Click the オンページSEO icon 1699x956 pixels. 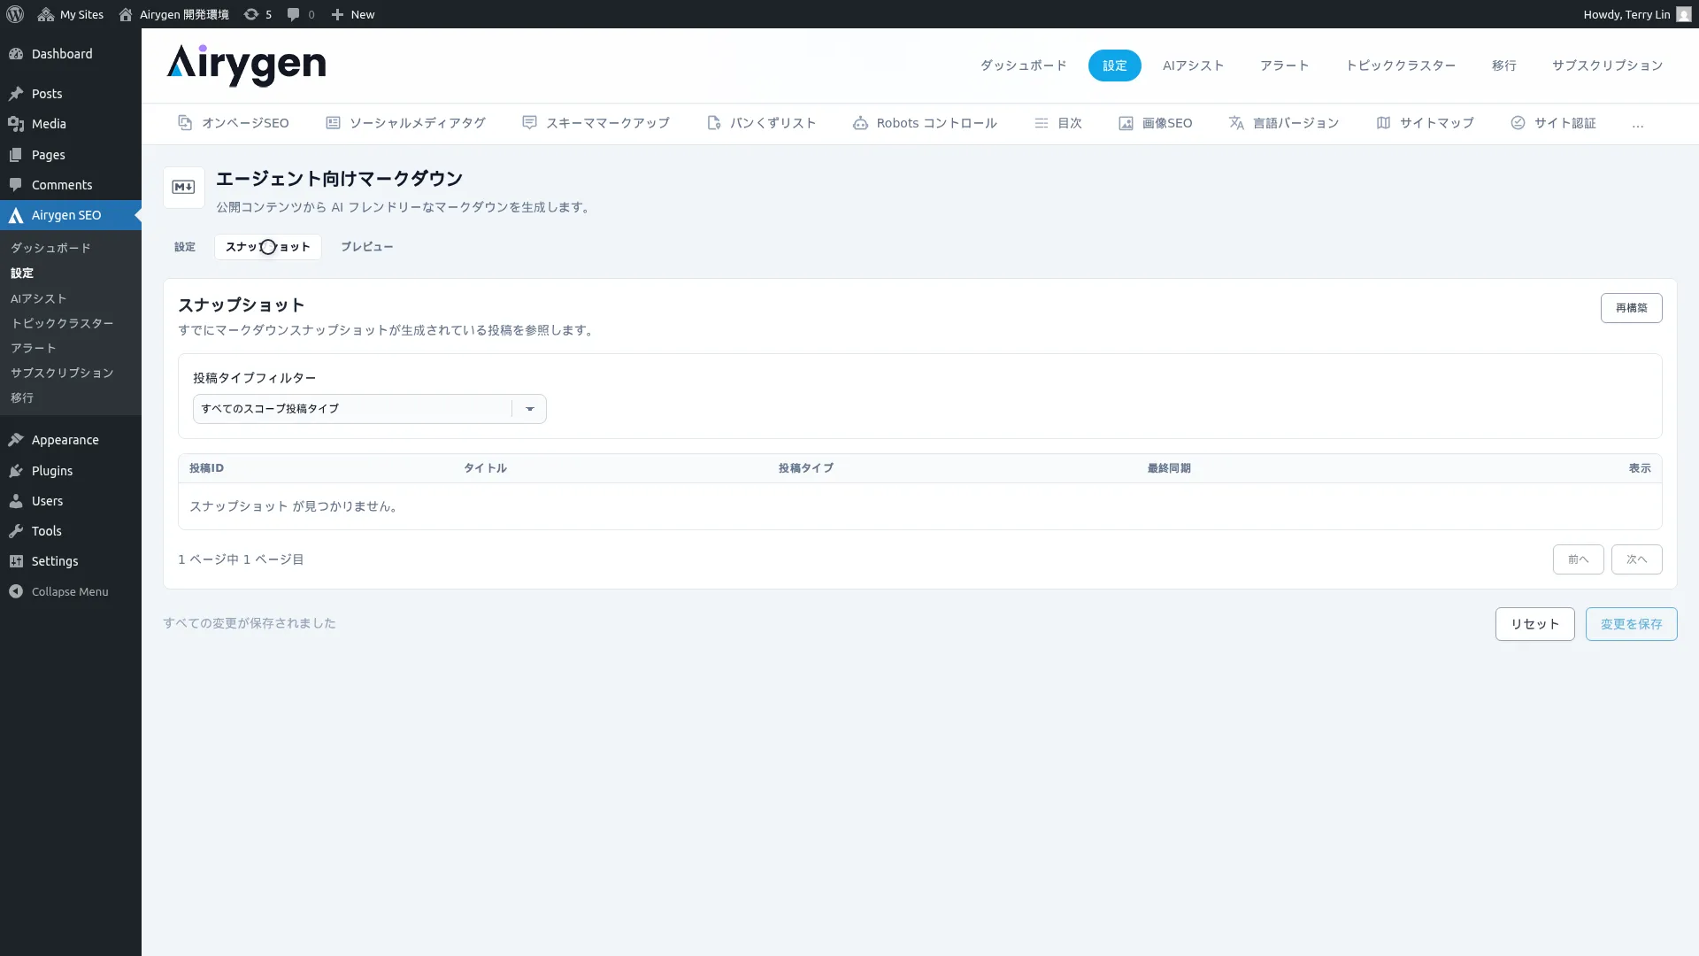pos(185,123)
